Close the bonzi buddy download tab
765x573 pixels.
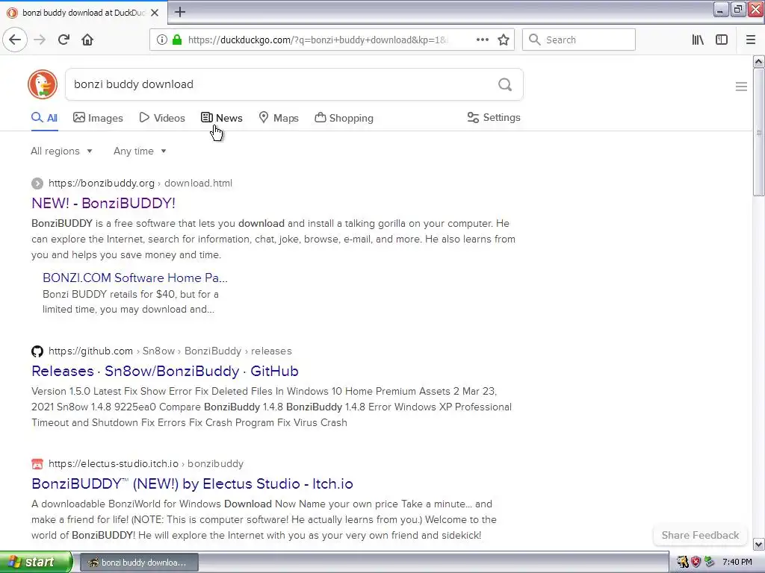[x=155, y=13]
